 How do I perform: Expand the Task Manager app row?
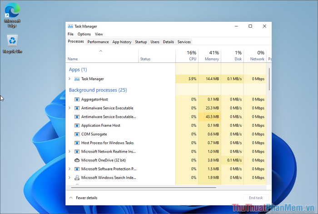click(x=70, y=79)
